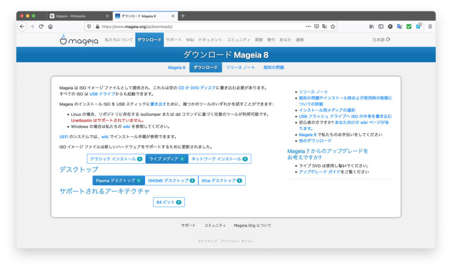Open the サポート navigation menu item
The height and width of the screenshot is (270, 452).
pyautogui.click(x=173, y=40)
